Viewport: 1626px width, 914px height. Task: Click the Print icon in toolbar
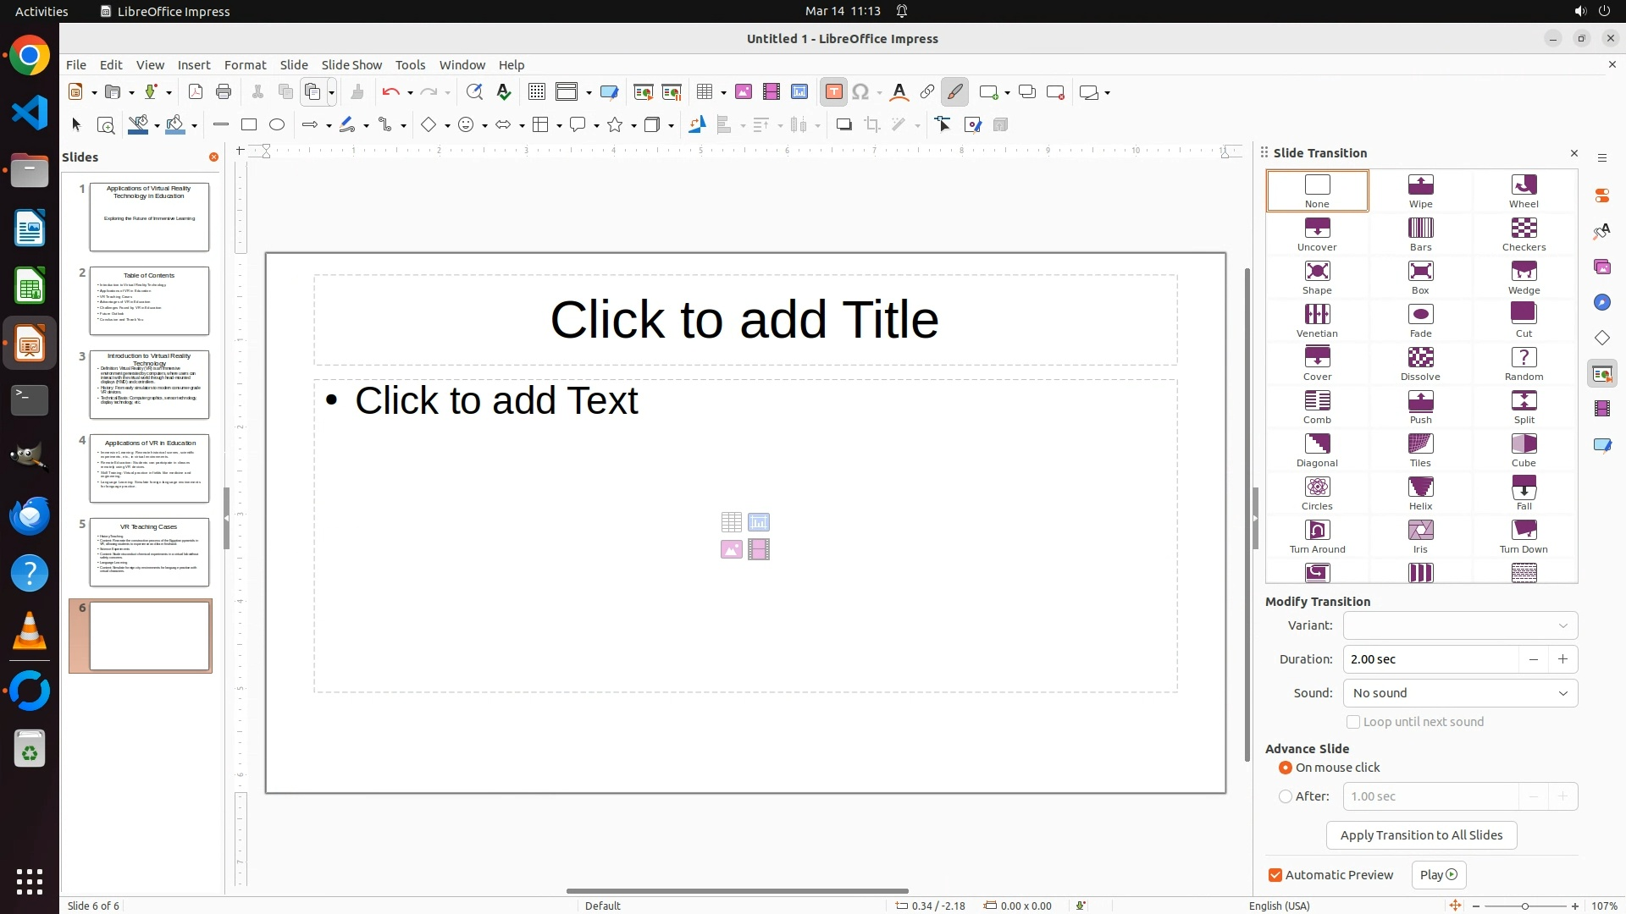[224, 92]
